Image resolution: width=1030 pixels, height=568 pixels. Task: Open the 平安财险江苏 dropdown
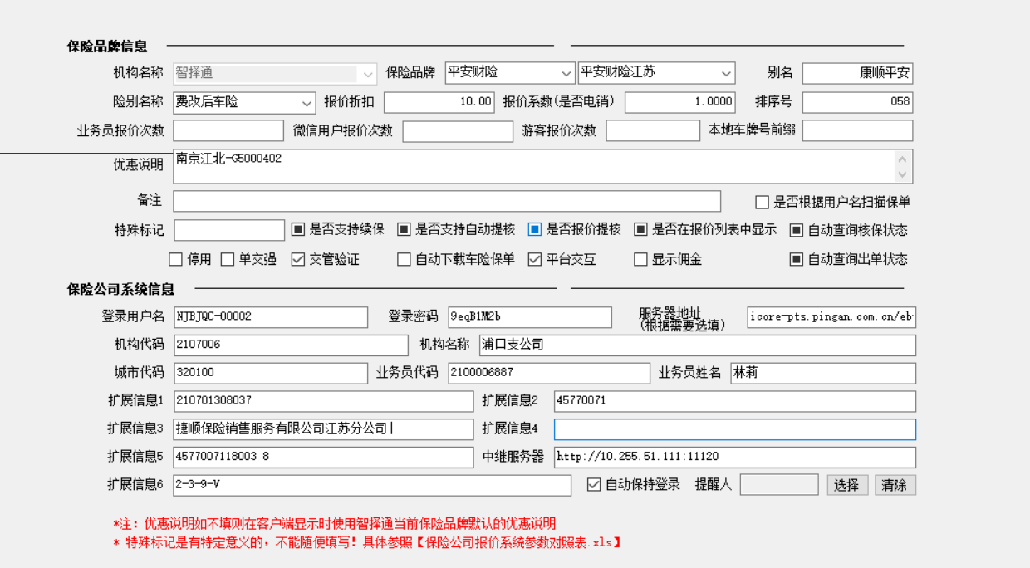pos(656,73)
